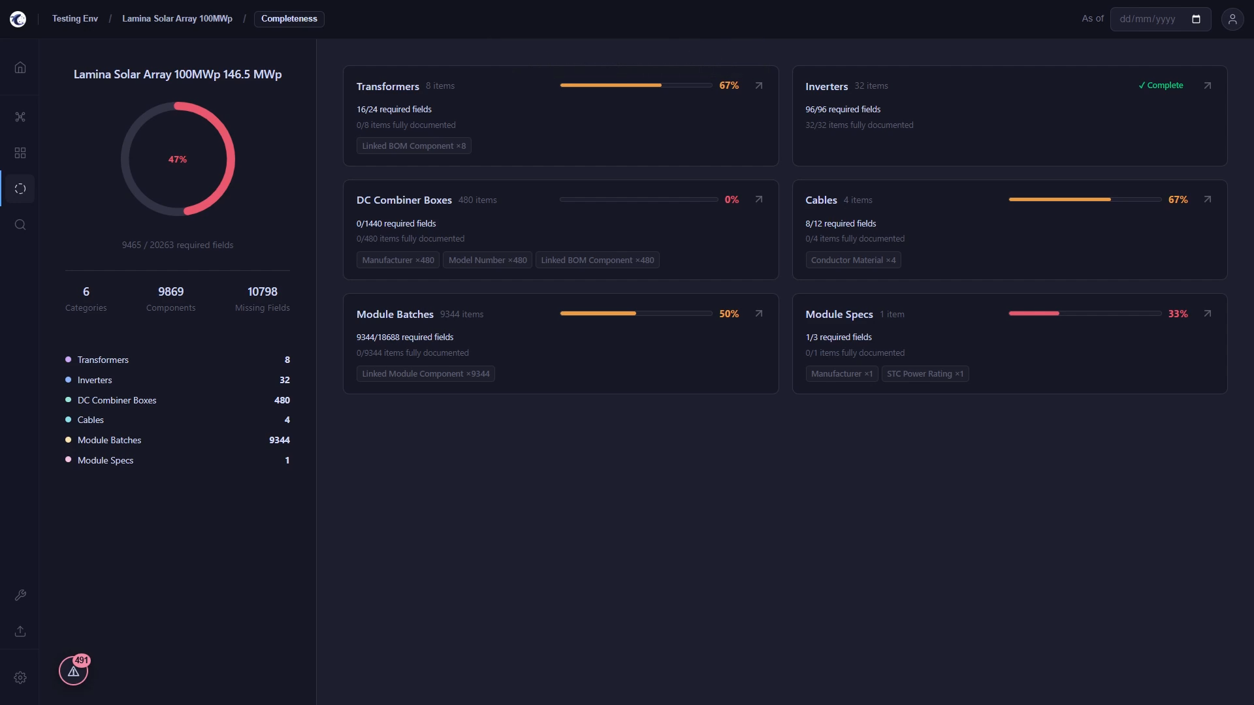The width and height of the screenshot is (1254, 705).
Task: Click the Linked BOM Component ×8 tag
Action: point(414,146)
